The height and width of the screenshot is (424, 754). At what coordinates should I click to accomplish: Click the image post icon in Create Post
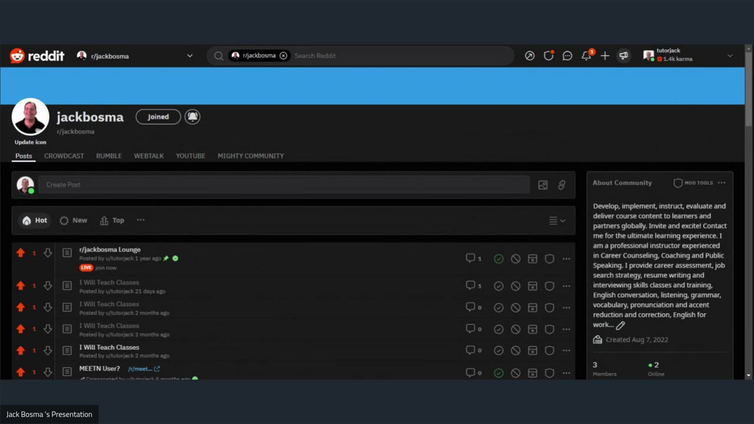543,185
